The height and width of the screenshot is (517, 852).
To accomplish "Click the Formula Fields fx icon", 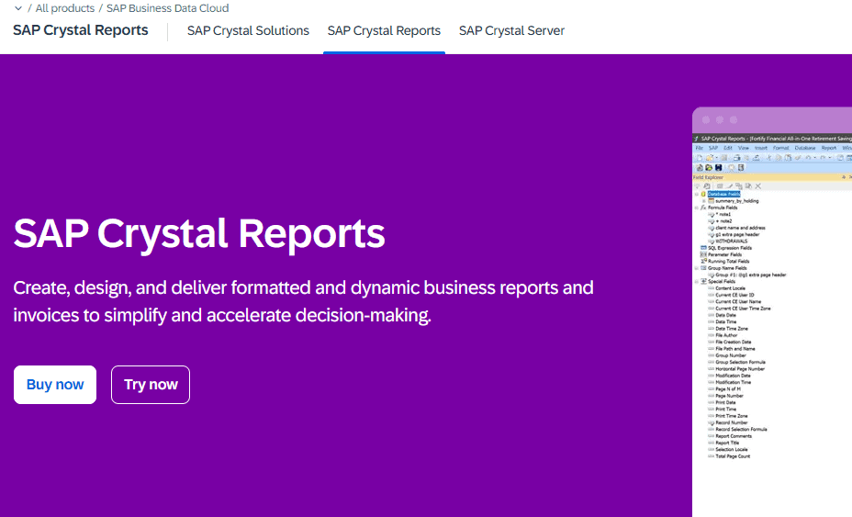I will (703, 208).
